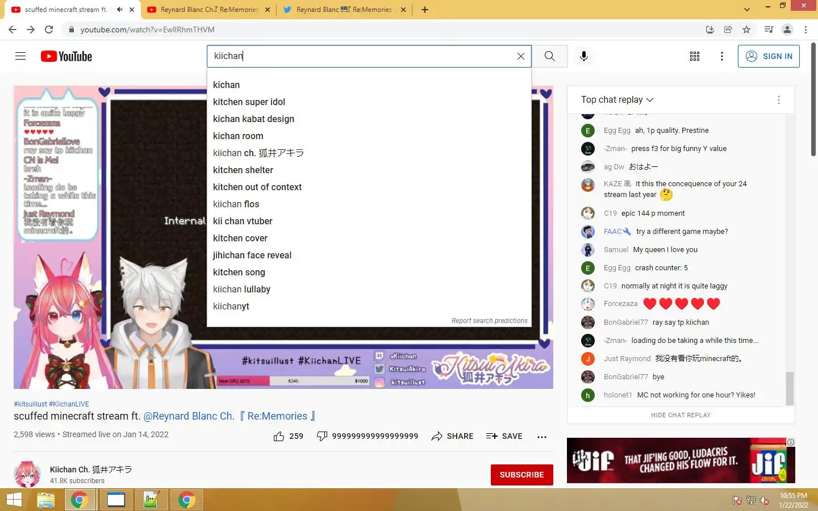Open the Jif advertisement banner
The width and height of the screenshot is (818, 511).
pyautogui.click(x=681, y=460)
